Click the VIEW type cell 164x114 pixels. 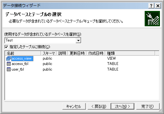pos(112,58)
